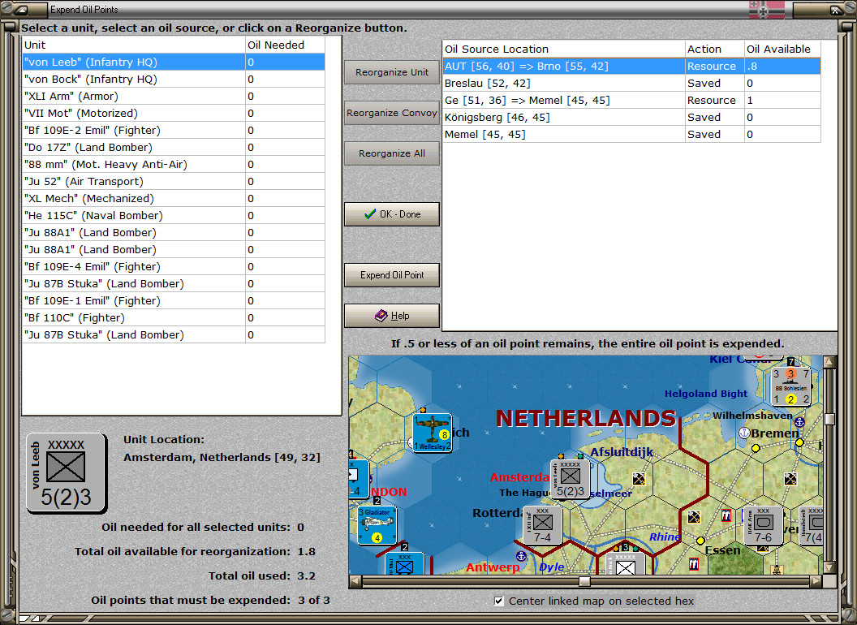Viewport: 857px width, 625px height.
Task: Select the "XL Mech" (Mechanized) row
Action: tap(174, 198)
